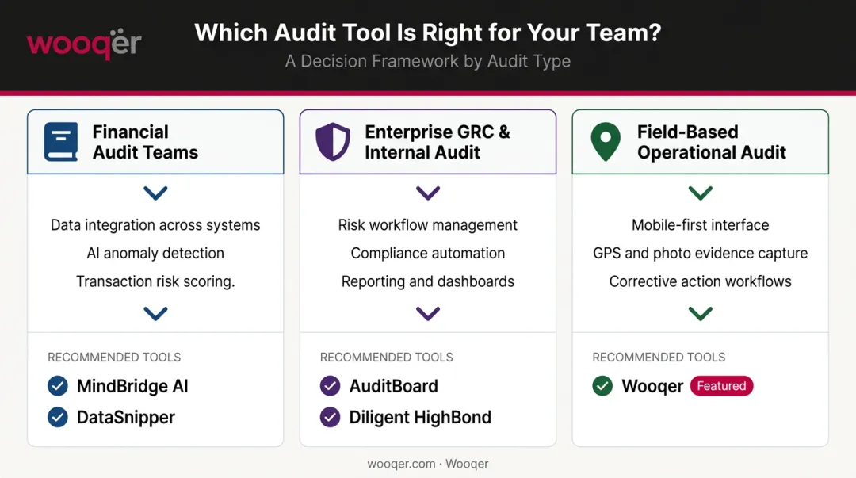Click the chevron under the Field-Based Operational Audit header
This screenshot has width=856, height=478.
701,193
